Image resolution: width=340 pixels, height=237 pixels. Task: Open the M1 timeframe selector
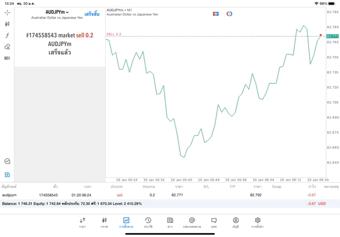pyautogui.click(x=7, y=58)
